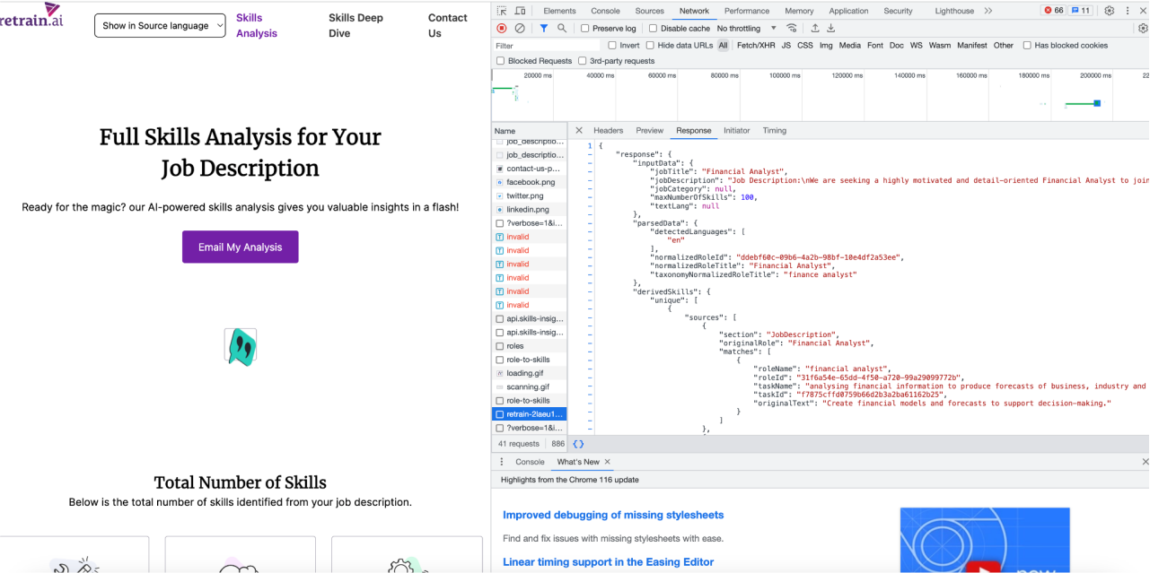The image size is (1150, 573).
Task: Expand more DevTools tabs chevron
Action: 988,11
